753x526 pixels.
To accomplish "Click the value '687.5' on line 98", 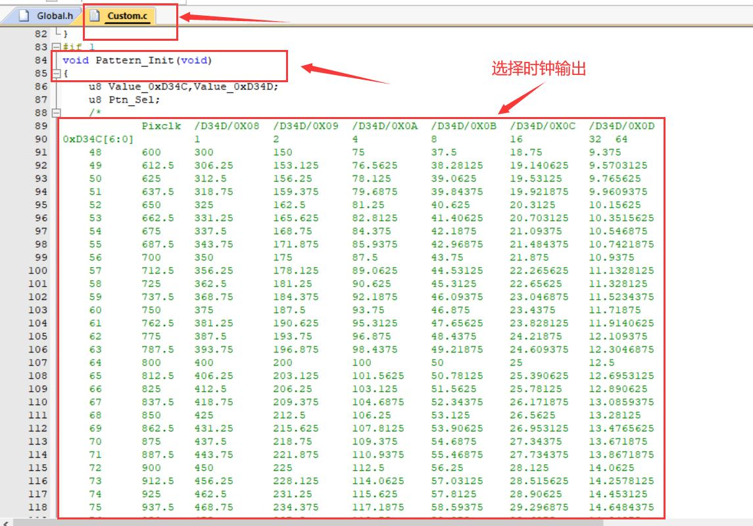I will 158,245.
